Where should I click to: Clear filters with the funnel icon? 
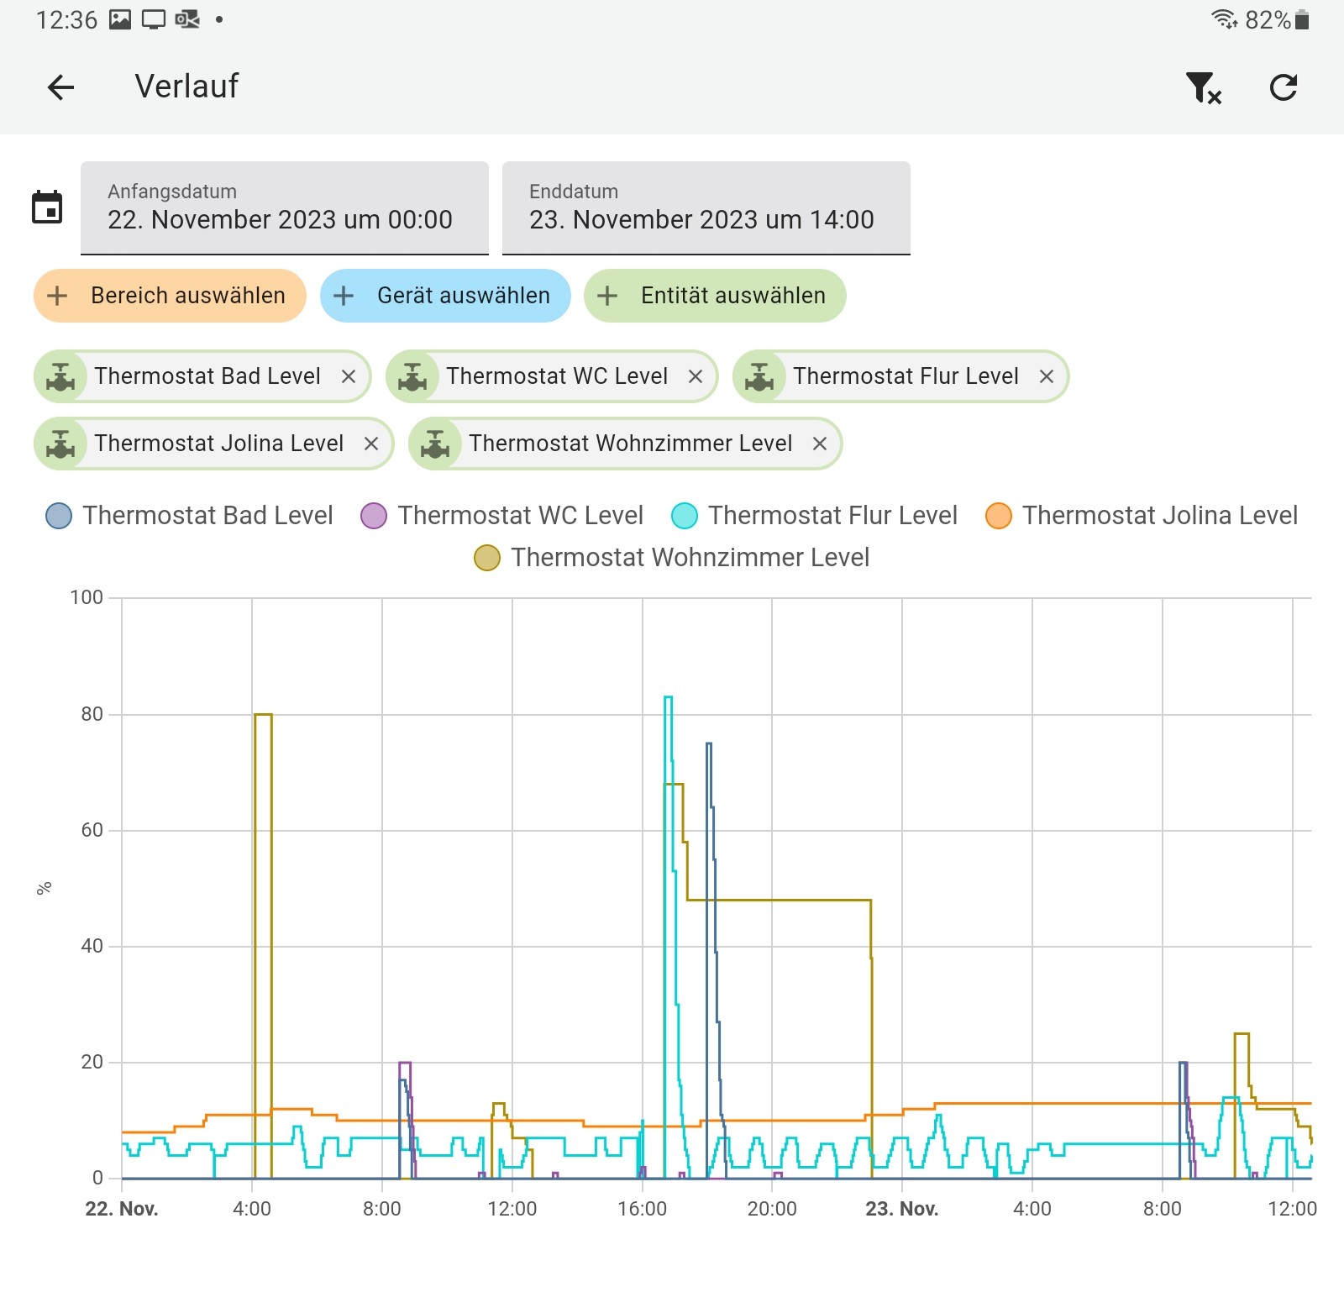[1203, 87]
